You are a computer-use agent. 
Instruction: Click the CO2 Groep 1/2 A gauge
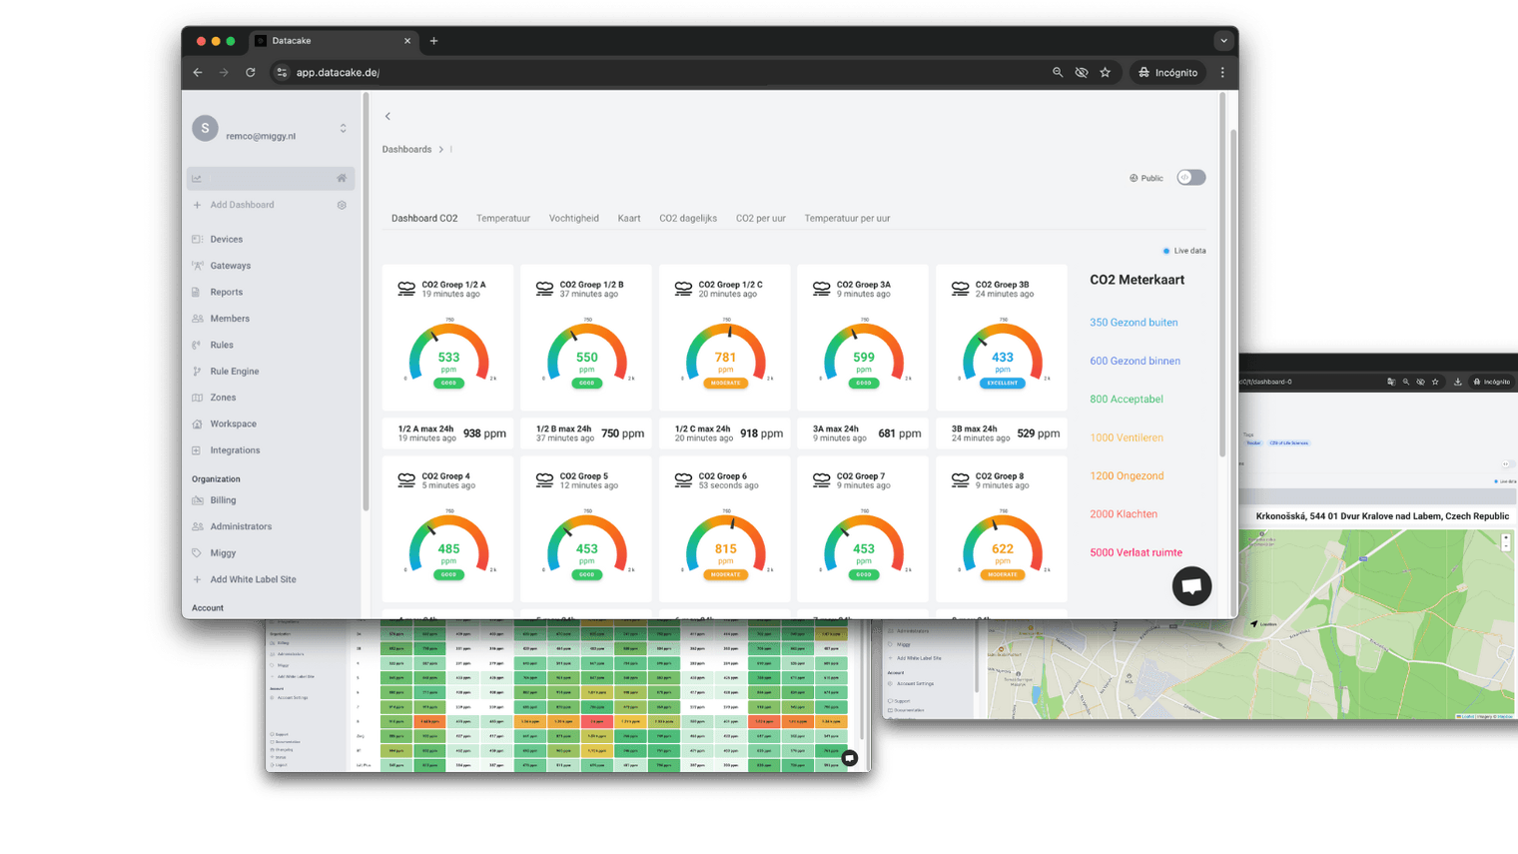pyautogui.click(x=448, y=354)
